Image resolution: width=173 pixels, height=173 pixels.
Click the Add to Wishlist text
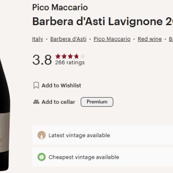[x=61, y=86]
